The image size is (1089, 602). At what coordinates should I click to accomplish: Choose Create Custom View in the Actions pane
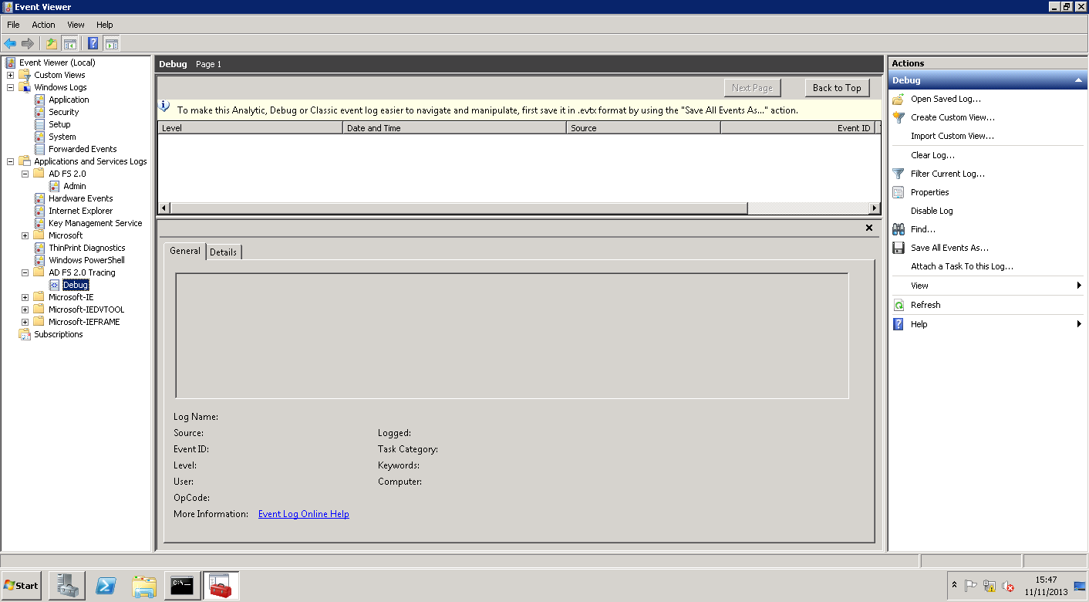tap(952, 117)
